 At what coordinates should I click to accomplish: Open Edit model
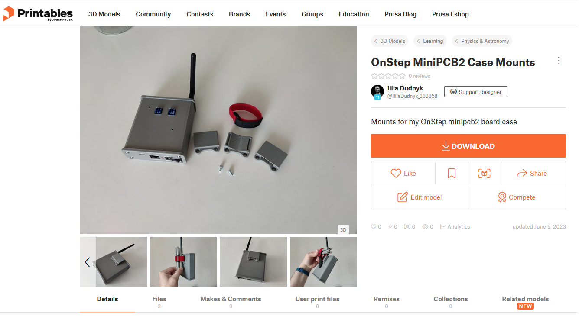[x=420, y=197]
